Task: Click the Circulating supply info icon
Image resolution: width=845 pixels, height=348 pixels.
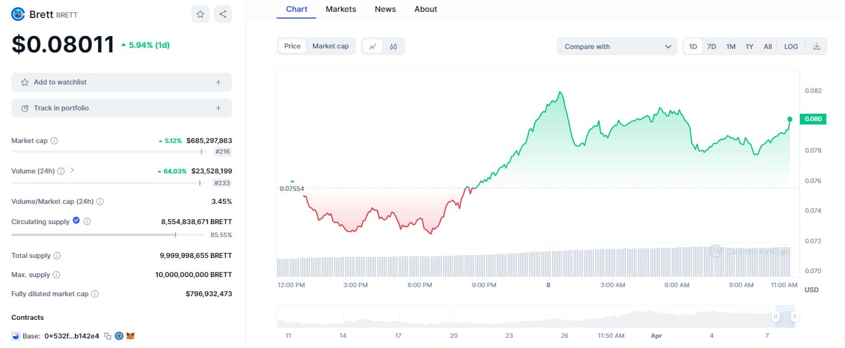Action: 87,222
